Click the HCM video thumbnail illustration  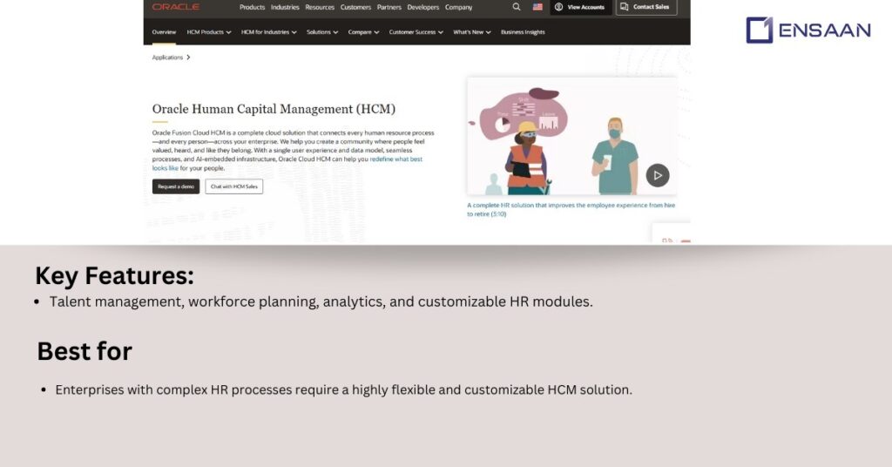coord(571,136)
